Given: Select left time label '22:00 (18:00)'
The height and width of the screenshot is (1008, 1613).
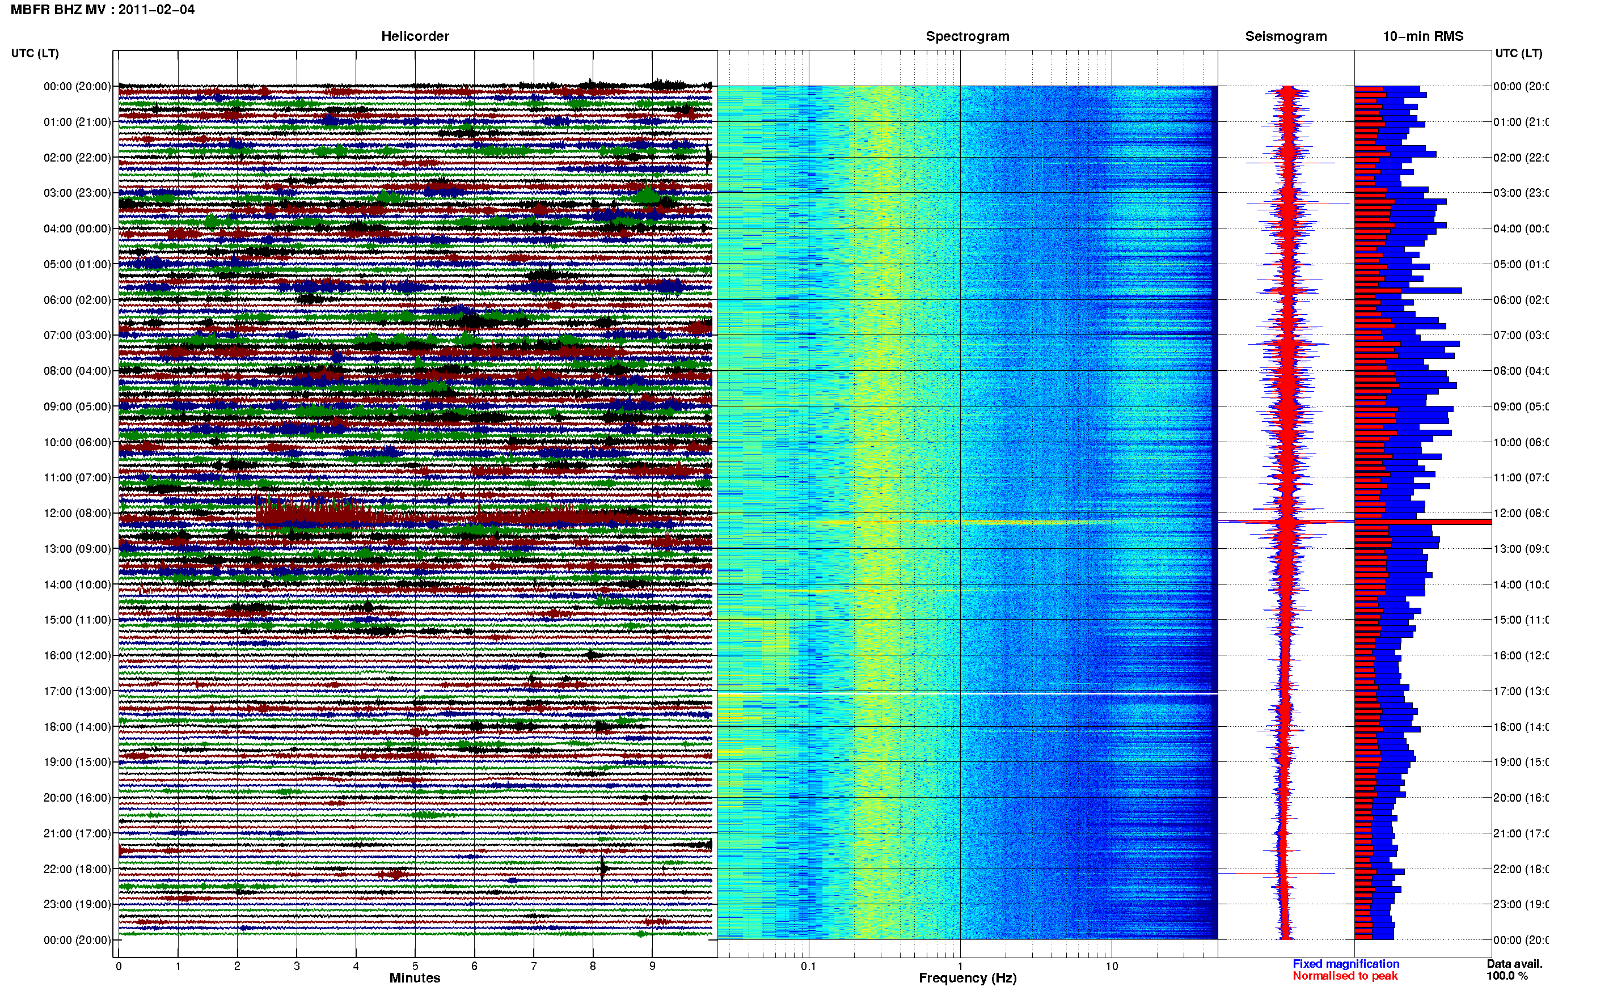Looking at the screenshot, I should [x=77, y=869].
